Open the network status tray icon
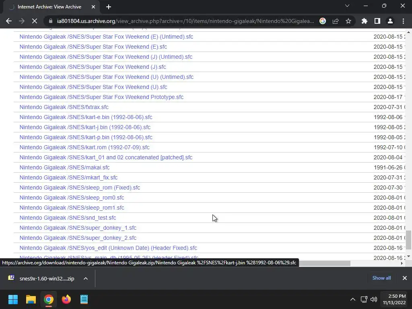The image size is (412, 309). pos(364,299)
